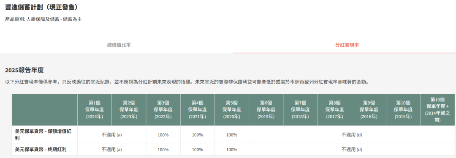This screenshot has height=158, width=456.
Task: Click the 第10個保單年度+ (2014年或之前) header
Action: 438,110
